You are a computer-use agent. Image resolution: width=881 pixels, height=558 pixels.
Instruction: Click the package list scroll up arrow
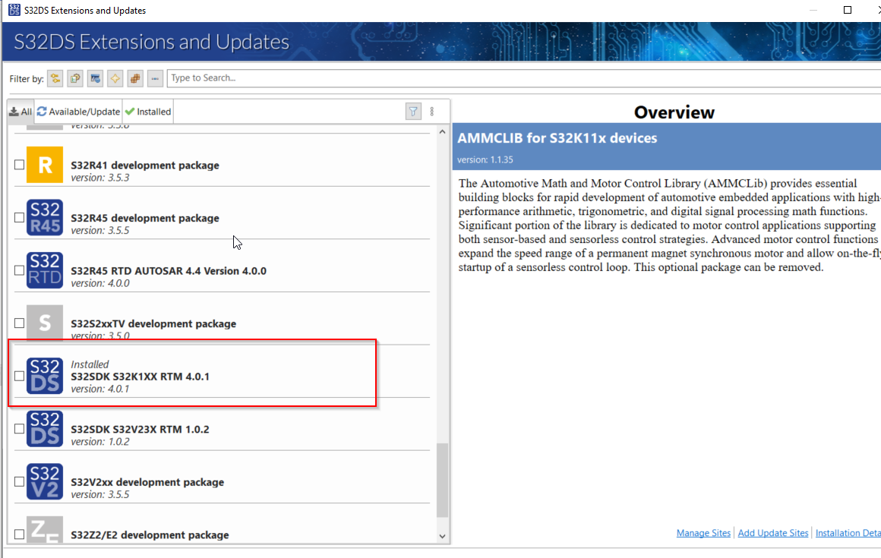click(442, 132)
